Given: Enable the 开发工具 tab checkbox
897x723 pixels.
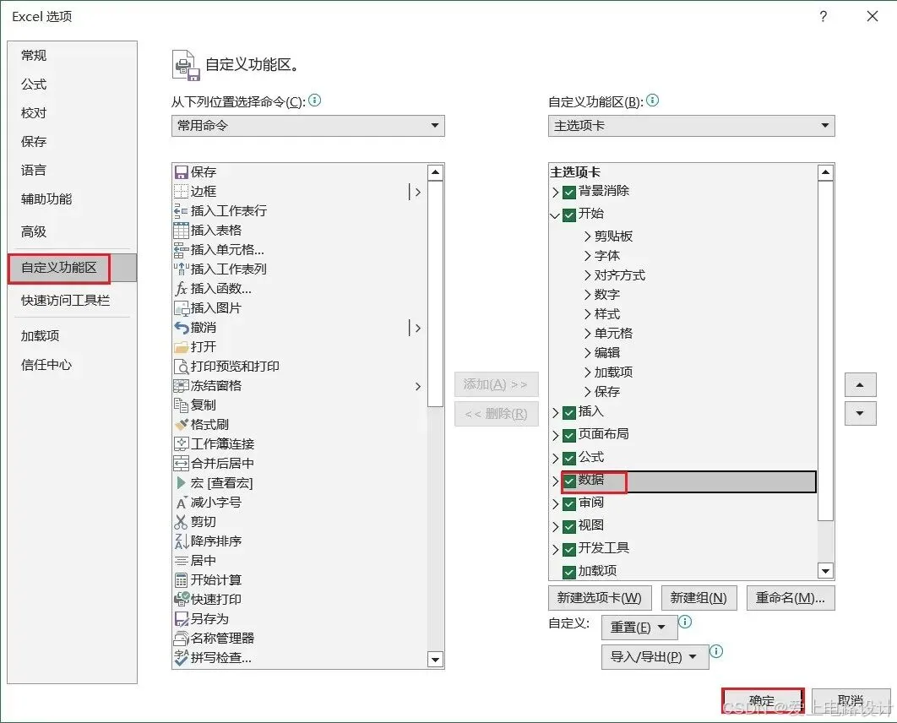Looking at the screenshot, I should pyautogui.click(x=569, y=550).
